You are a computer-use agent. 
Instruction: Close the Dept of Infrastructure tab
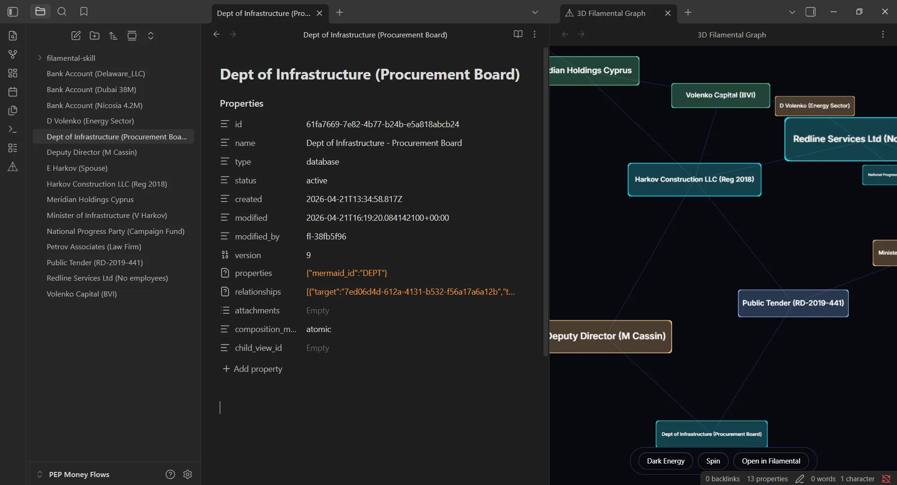319,13
